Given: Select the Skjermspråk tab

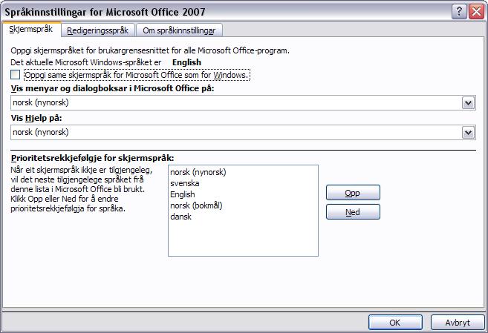Looking at the screenshot, I should click(31, 29).
